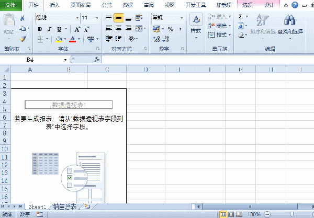Switch to sheet tab 销售总表
The width and height of the screenshot is (314, 218).
[65, 206]
